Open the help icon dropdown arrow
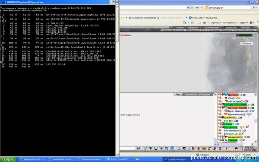 [254, 23]
